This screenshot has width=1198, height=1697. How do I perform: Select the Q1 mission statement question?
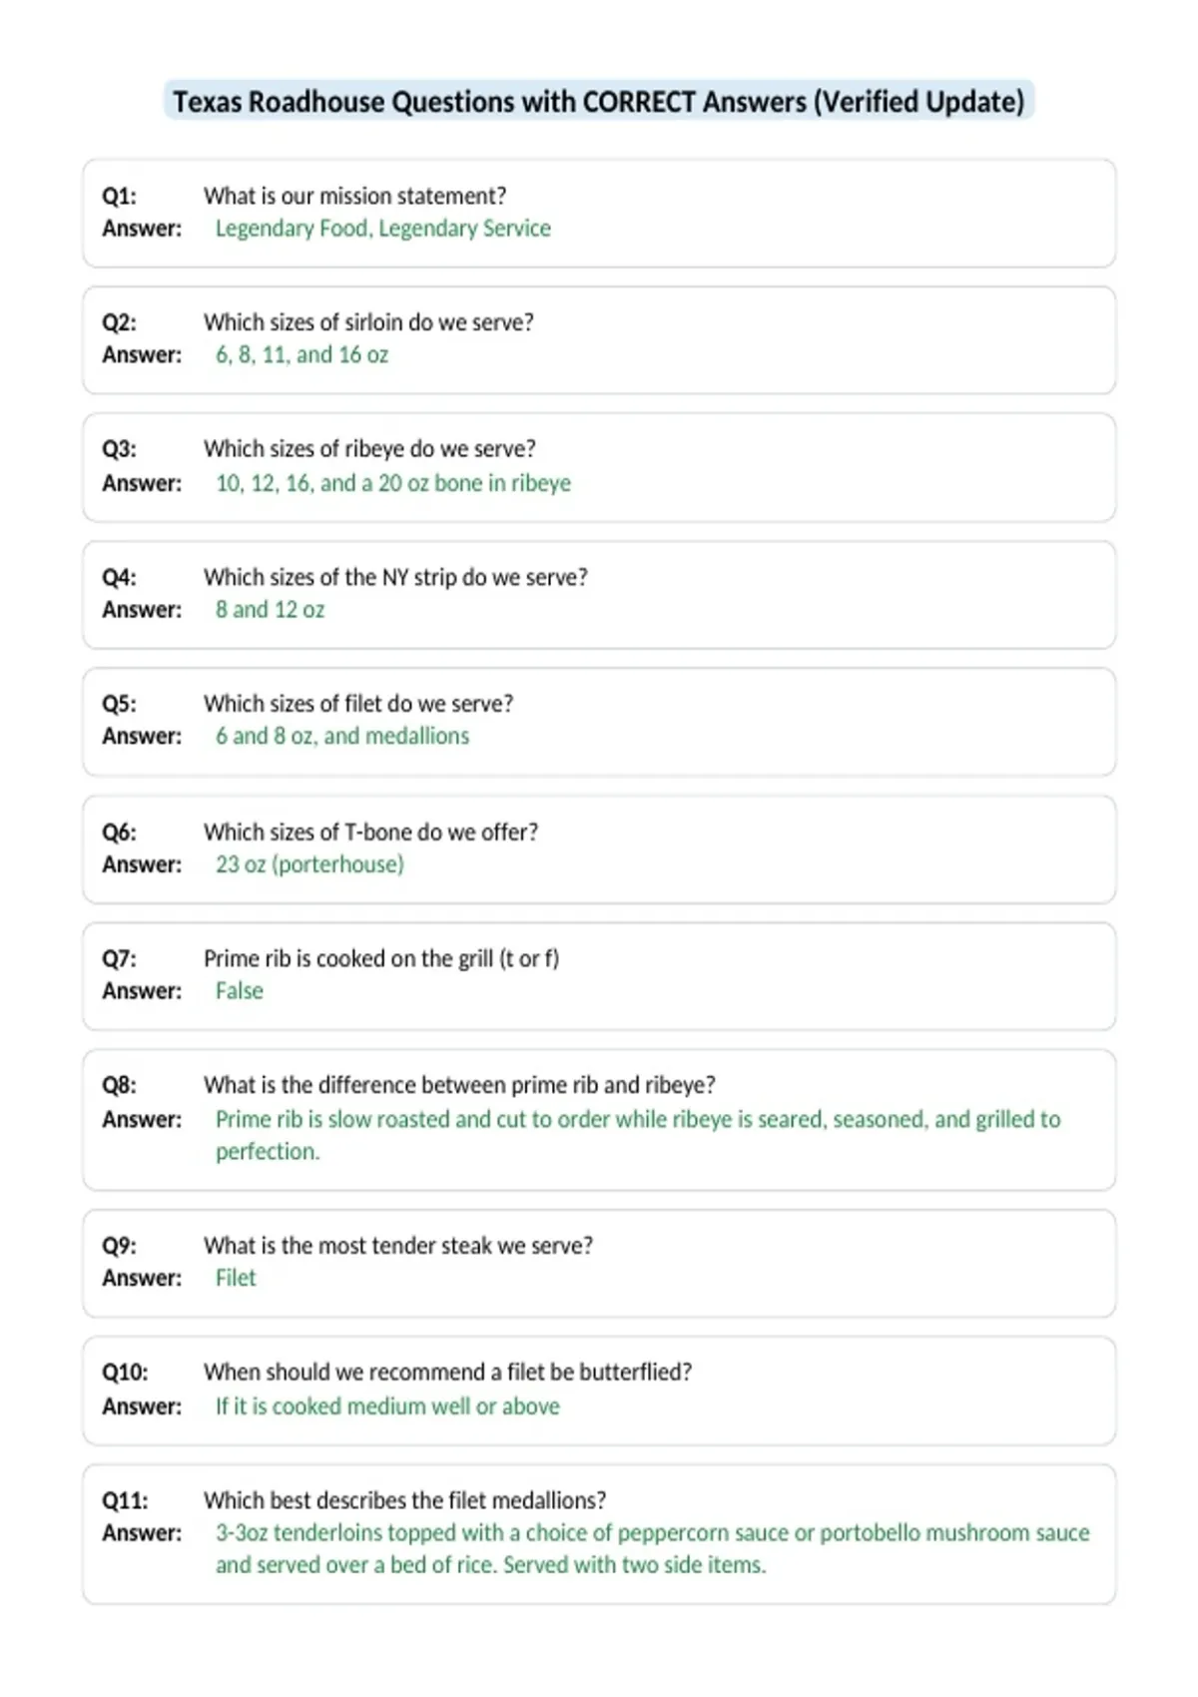pos(354,196)
